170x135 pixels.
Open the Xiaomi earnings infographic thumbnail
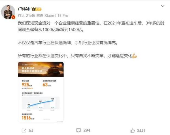tap(41, 92)
